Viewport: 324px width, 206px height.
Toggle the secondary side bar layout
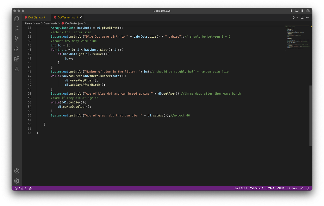(302, 11)
